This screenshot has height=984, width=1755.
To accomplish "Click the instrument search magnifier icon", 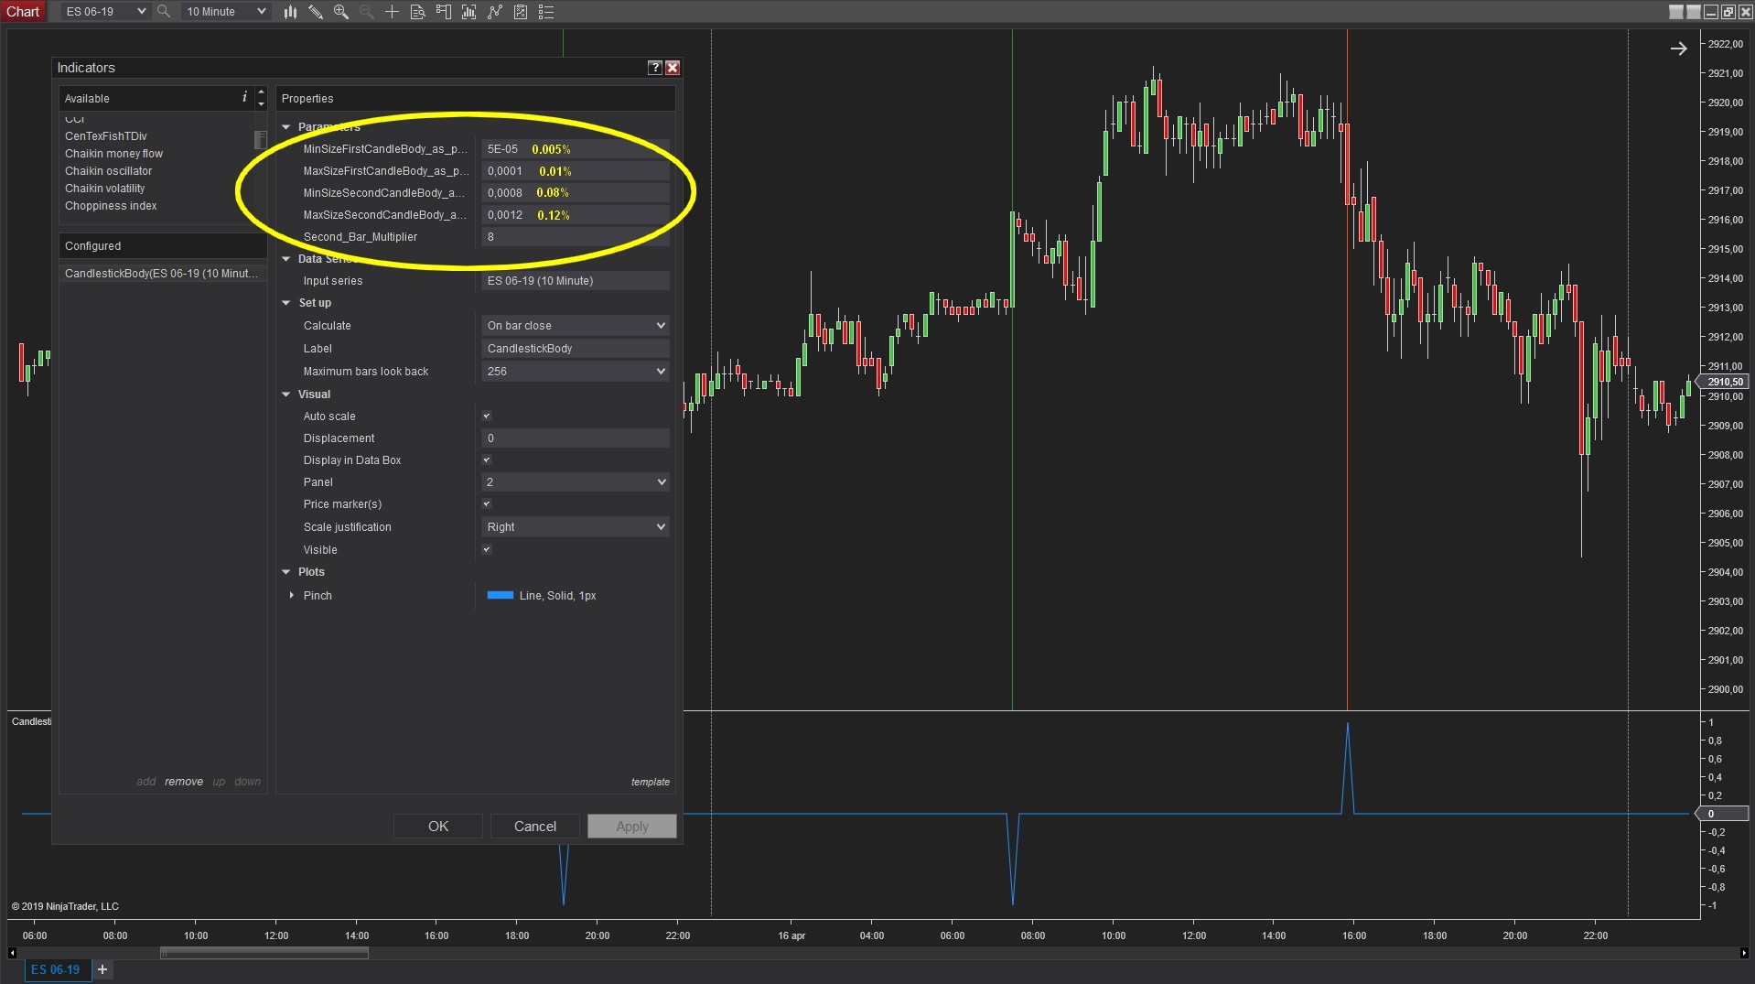I will [x=164, y=12].
